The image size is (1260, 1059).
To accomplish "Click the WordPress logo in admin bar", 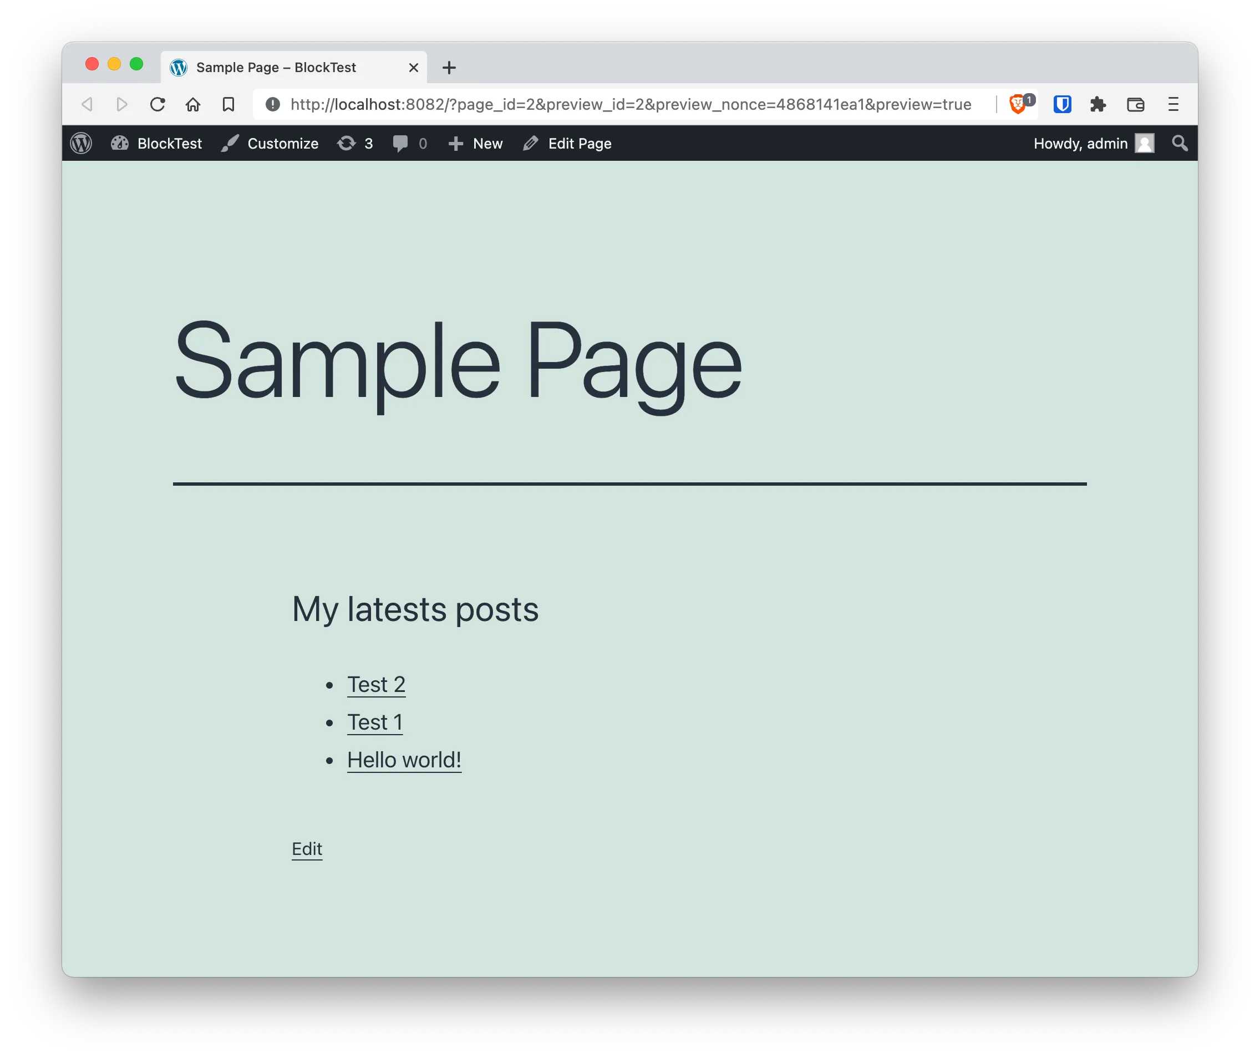I will 81,144.
